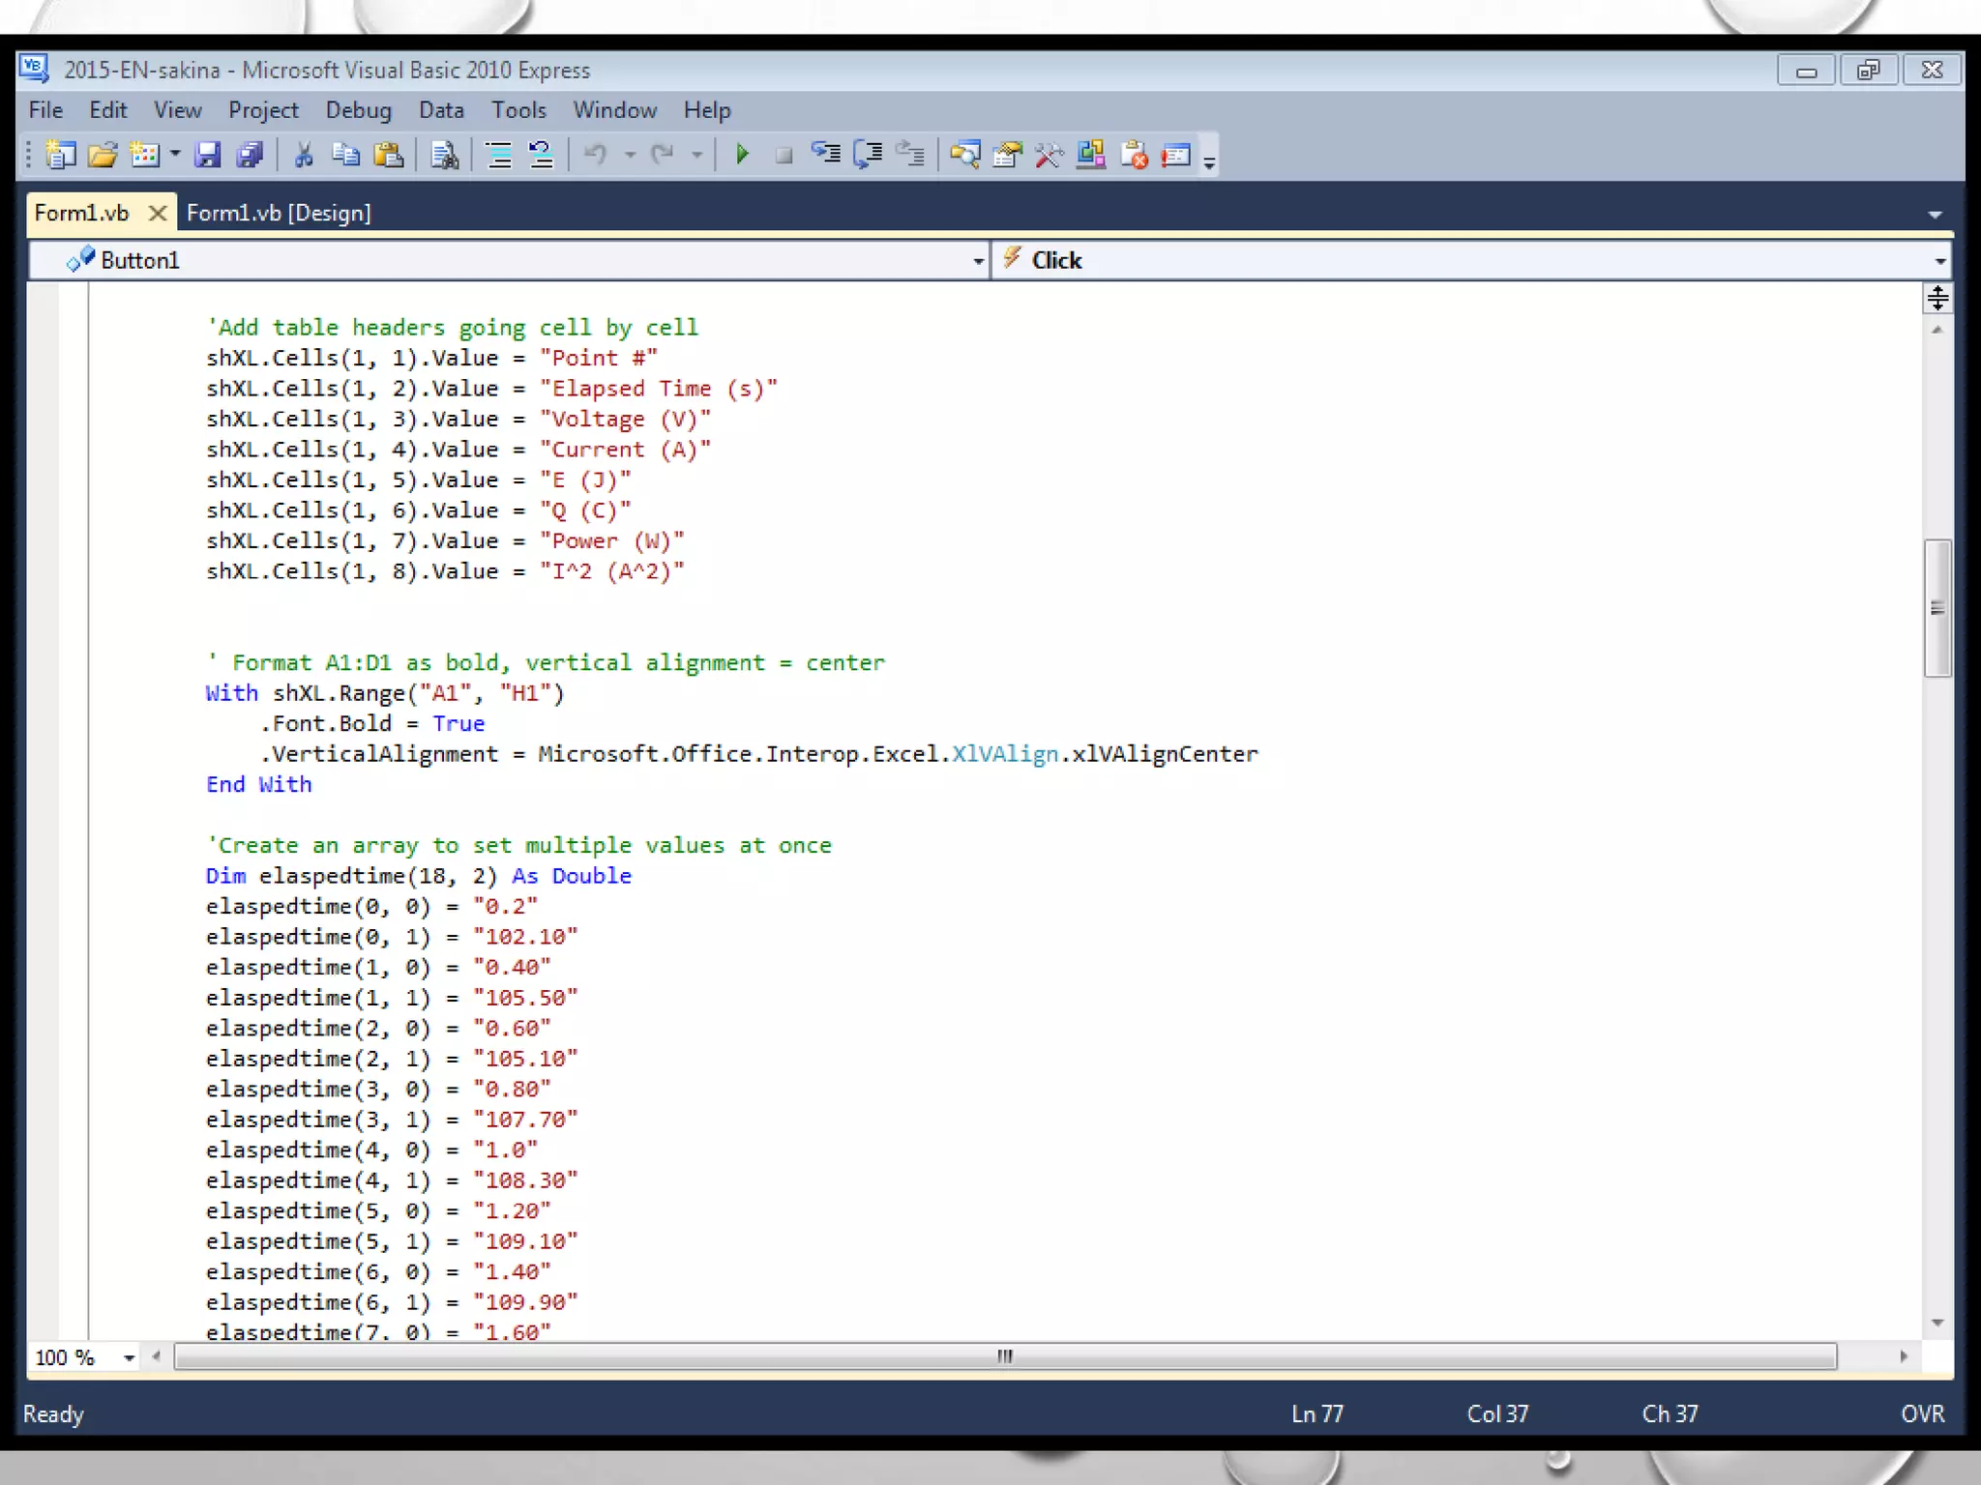Viewport: 1981px width, 1485px height.
Task: Click the split-window handle above the scrollbar
Action: coord(1937,298)
